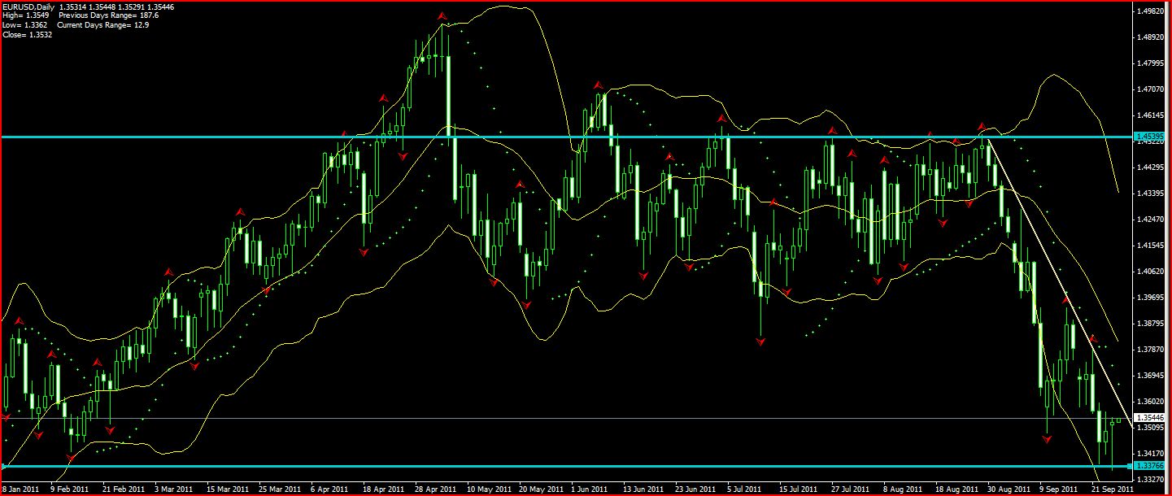Click the 21 Sep 2011 date label
Image resolution: width=1172 pixels, height=496 pixels.
[1111, 489]
